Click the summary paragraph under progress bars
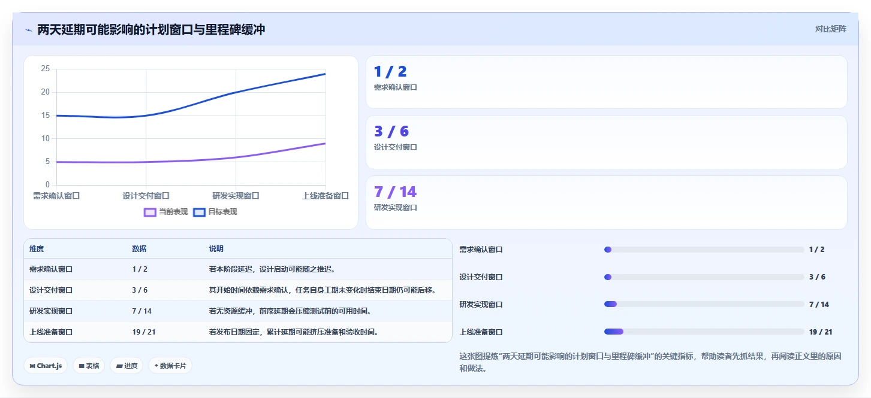 click(650, 362)
